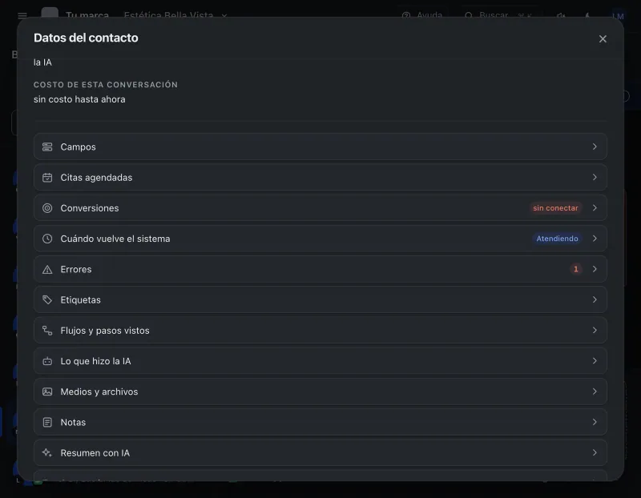Click the error count badge showing 1

coord(575,269)
